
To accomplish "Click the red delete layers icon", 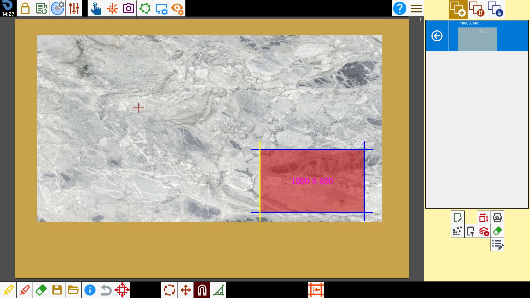I will 484,231.
